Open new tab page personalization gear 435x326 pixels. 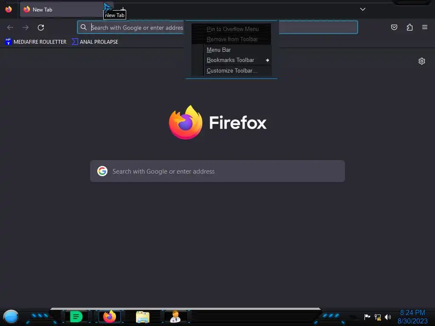click(422, 61)
